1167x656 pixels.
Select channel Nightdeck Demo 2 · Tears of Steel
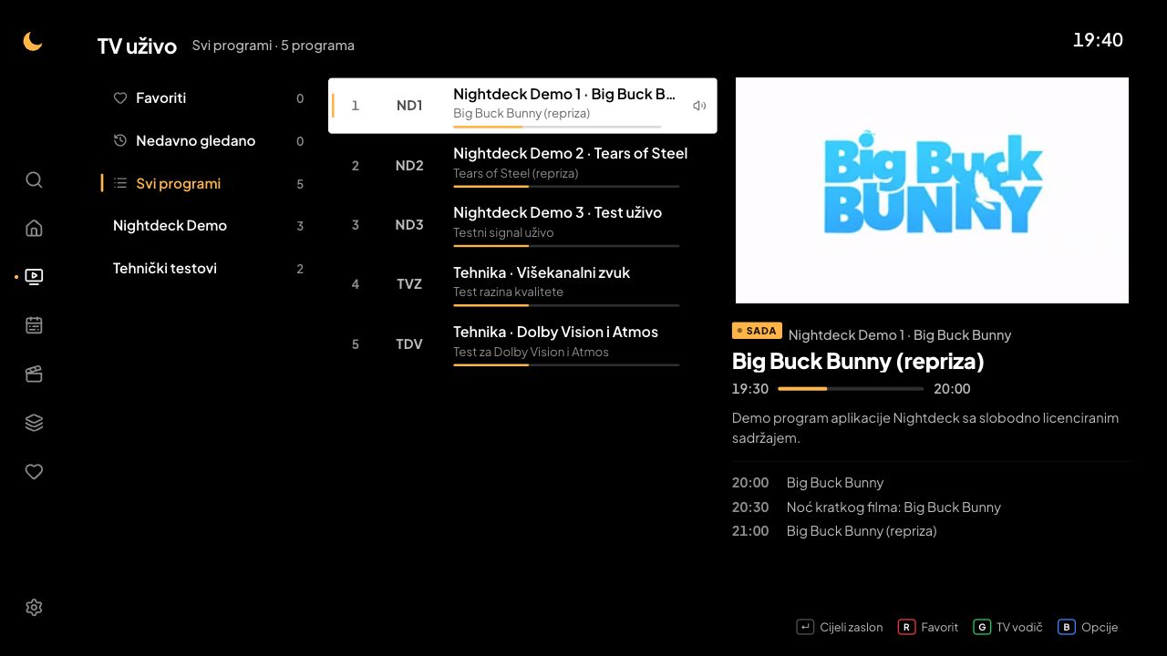click(x=522, y=165)
